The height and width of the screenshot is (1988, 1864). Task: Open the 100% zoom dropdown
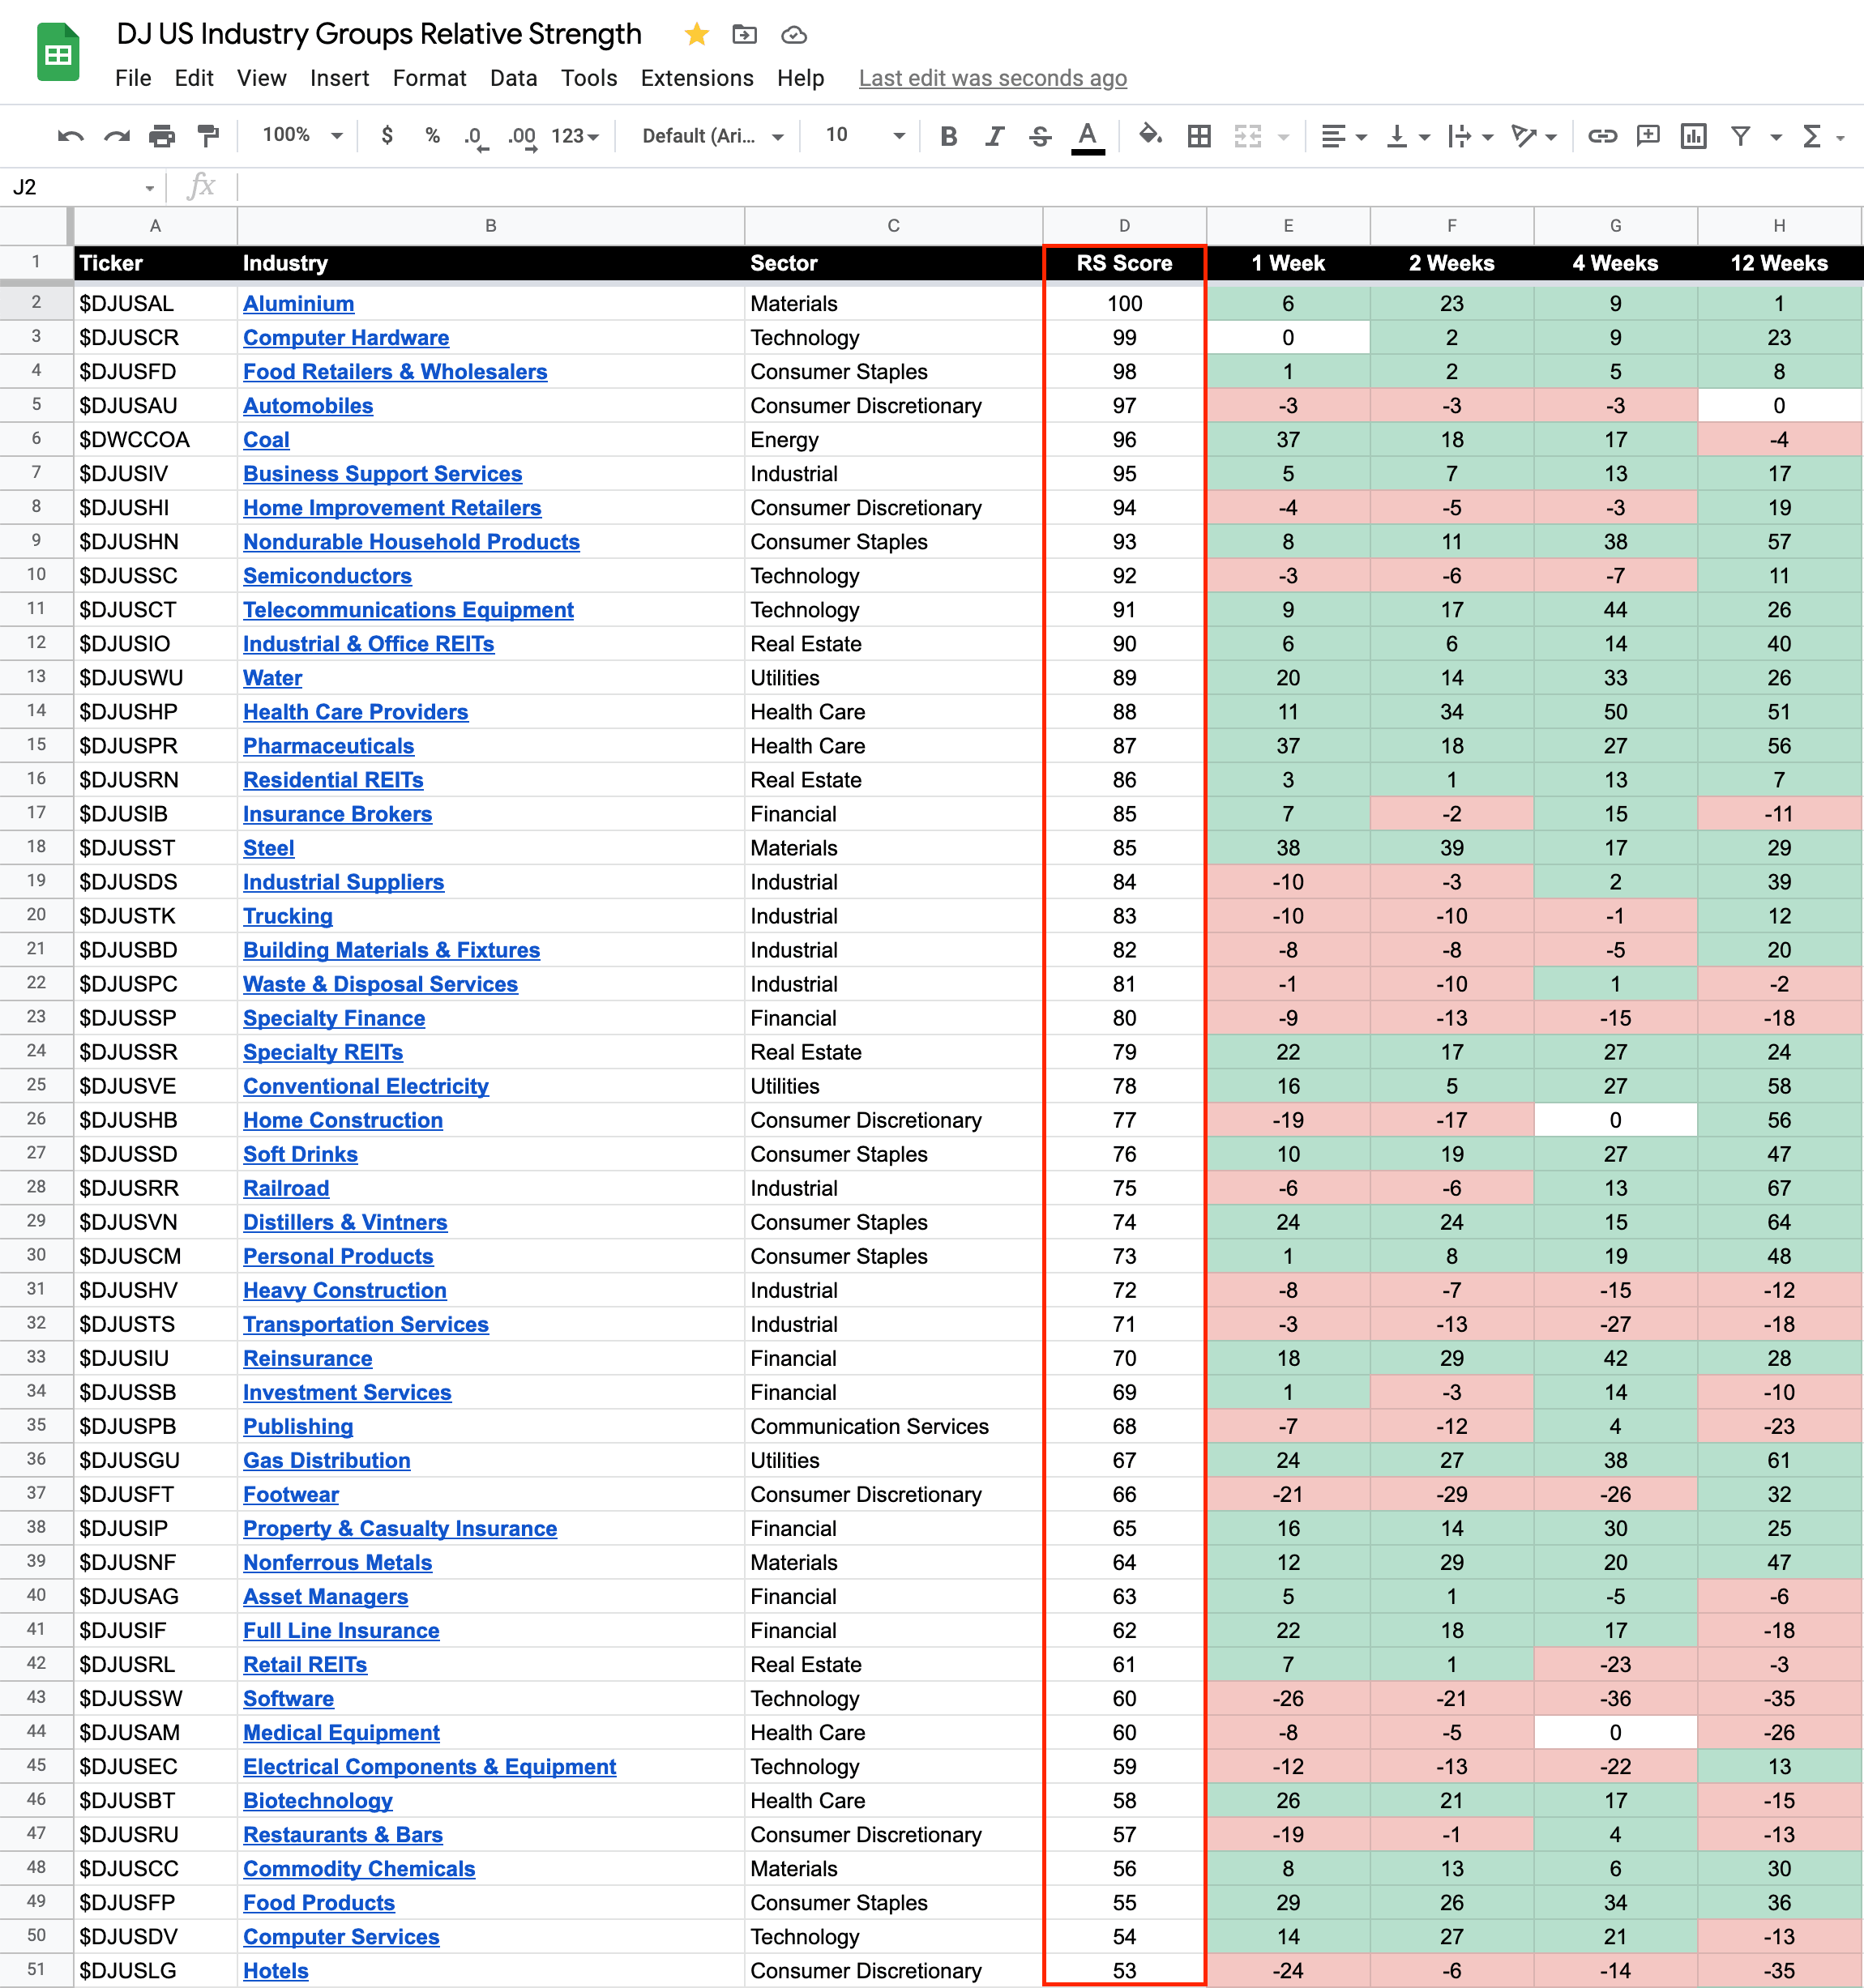301,135
